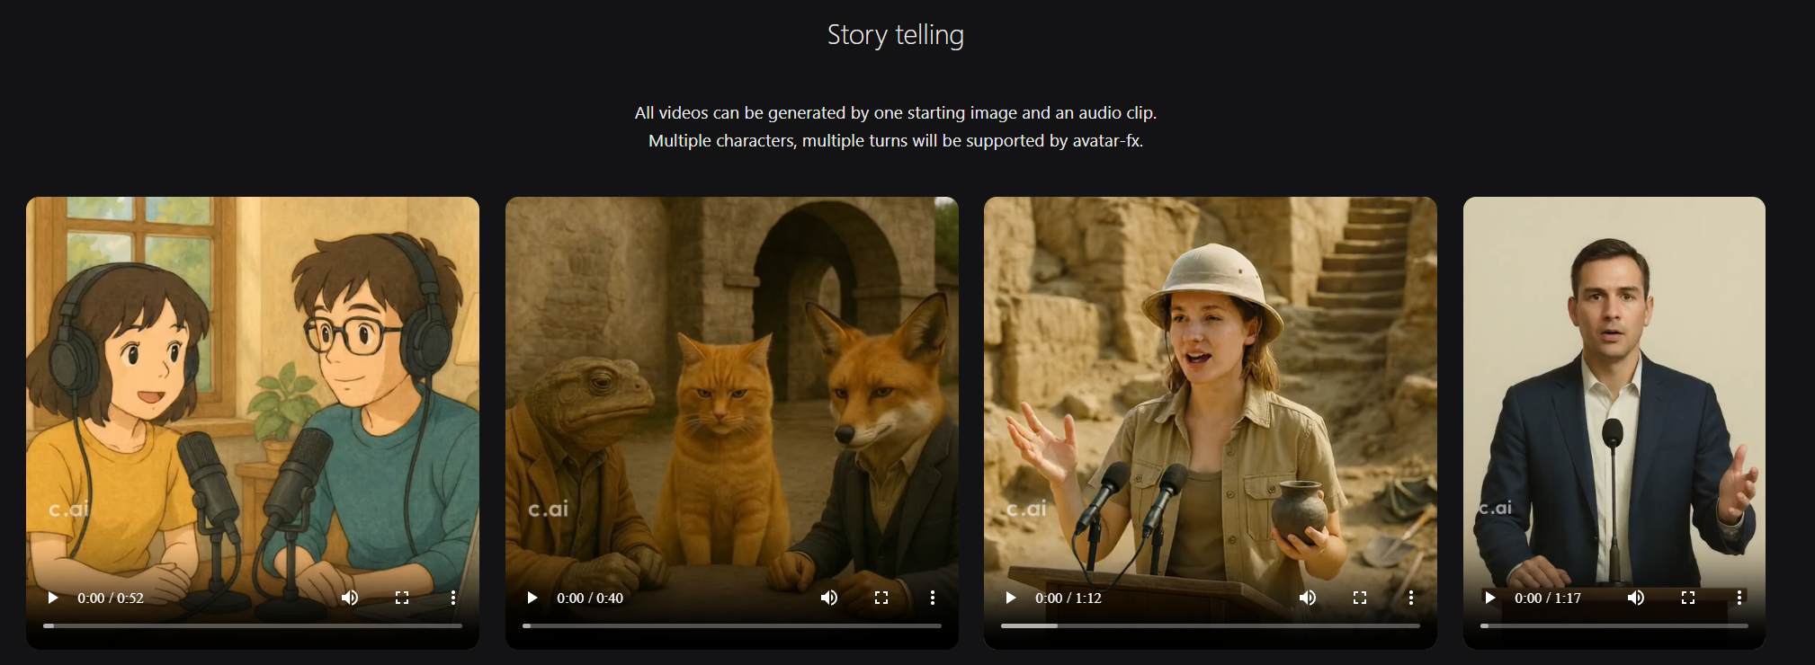Viewport: 1815px width, 665px height.
Task: Play the frog, cat and fox video (0:40)
Action: click(532, 598)
